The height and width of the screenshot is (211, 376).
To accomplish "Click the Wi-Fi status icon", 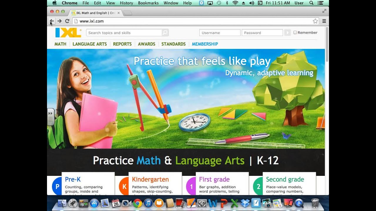I will [x=235, y=3].
